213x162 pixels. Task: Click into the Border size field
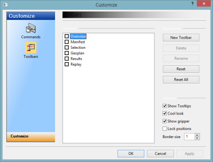click(x=189, y=137)
